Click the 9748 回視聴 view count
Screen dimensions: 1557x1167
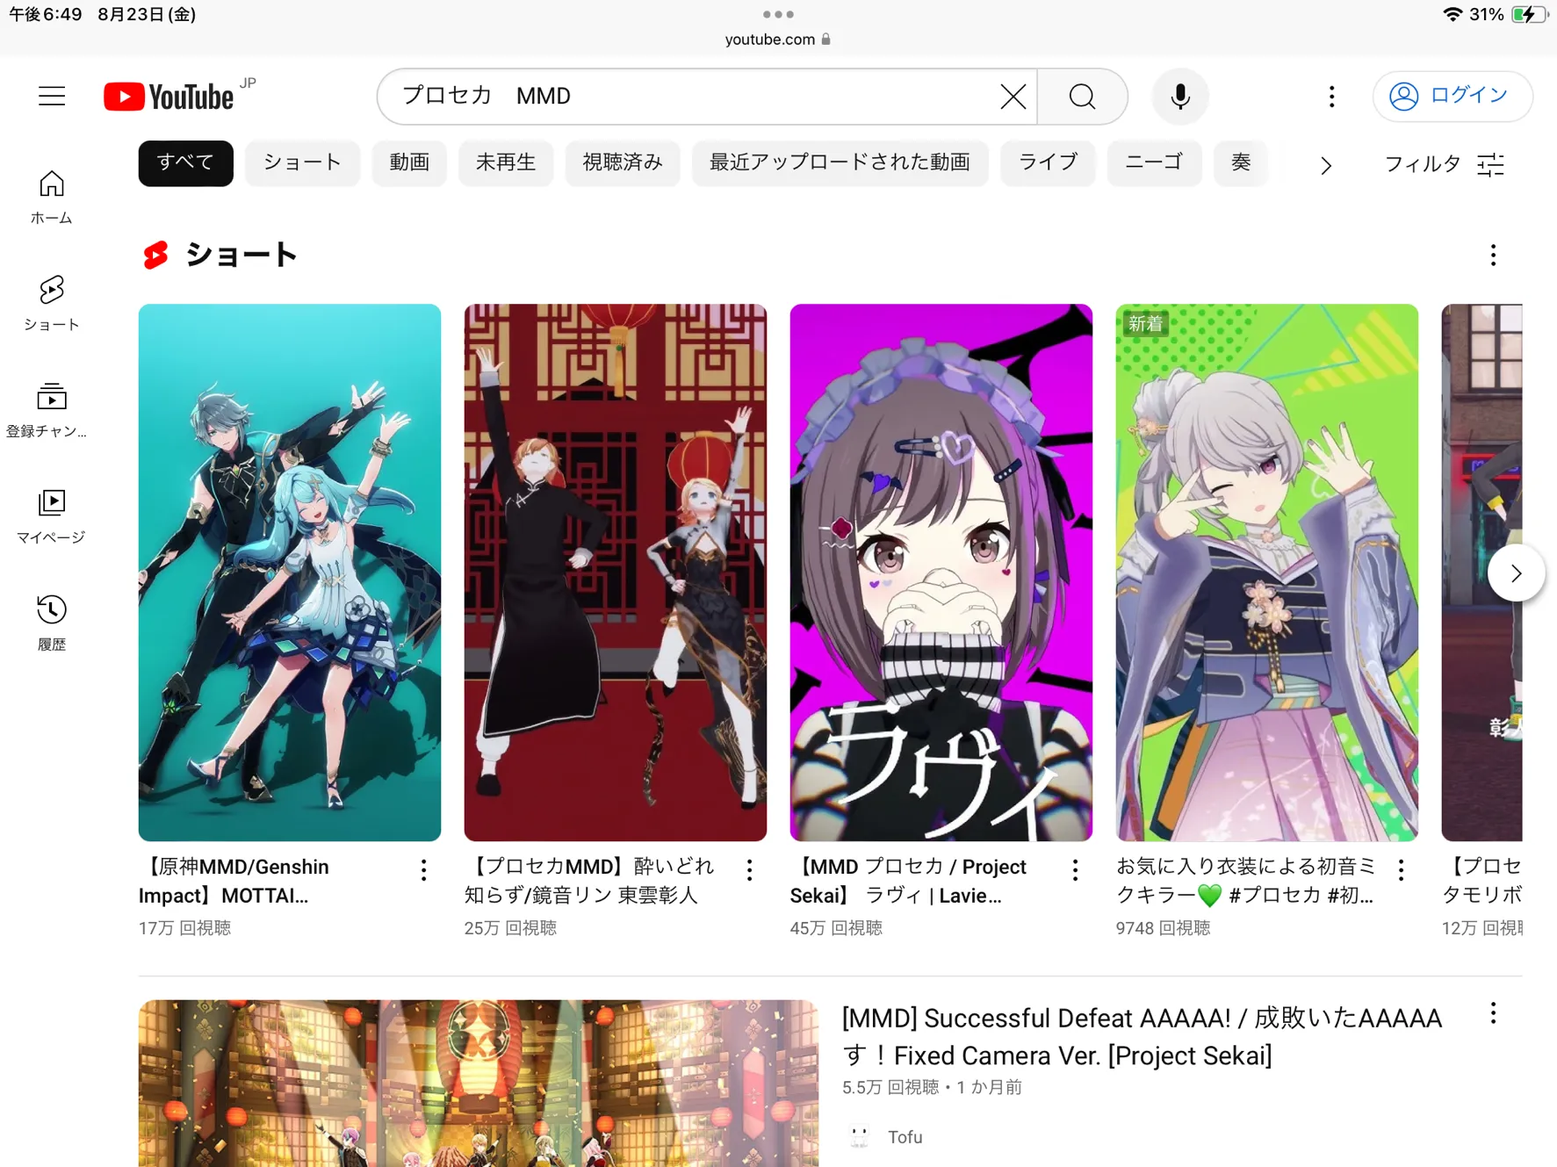tap(1163, 928)
